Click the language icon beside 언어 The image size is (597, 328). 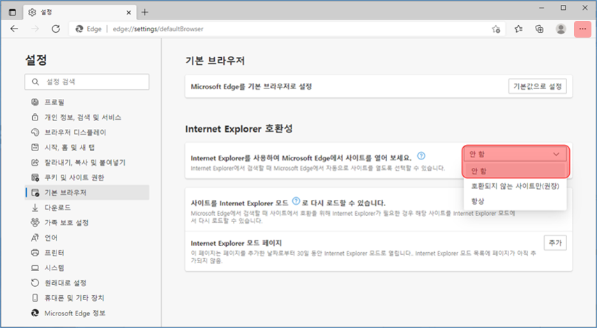click(35, 237)
